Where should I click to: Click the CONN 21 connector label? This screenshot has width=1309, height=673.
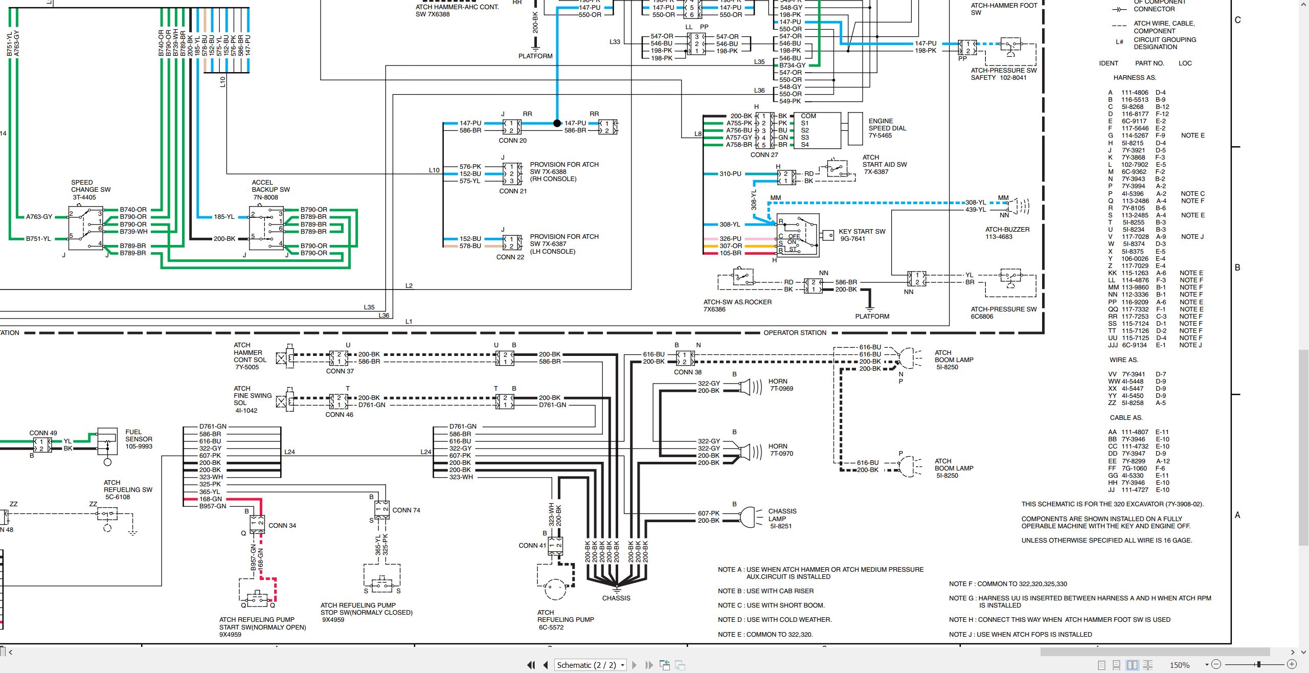pos(513,191)
